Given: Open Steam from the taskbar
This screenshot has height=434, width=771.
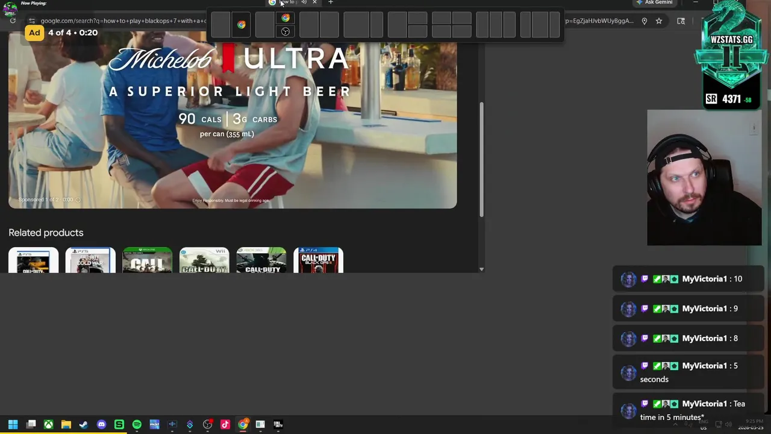Looking at the screenshot, I should click(84, 424).
